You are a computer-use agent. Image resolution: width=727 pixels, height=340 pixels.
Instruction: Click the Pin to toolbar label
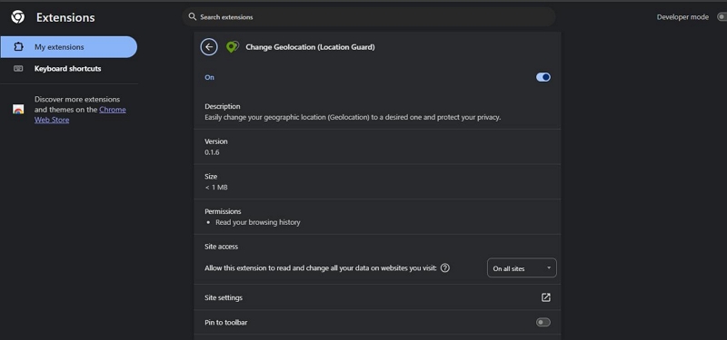225,323
